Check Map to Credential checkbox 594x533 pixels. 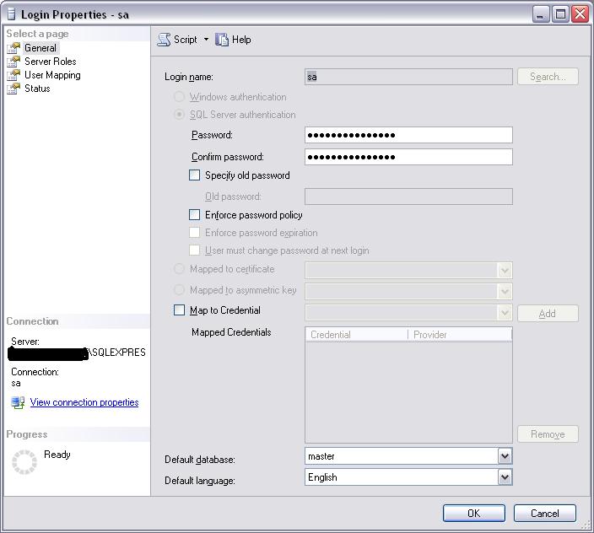tap(179, 310)
